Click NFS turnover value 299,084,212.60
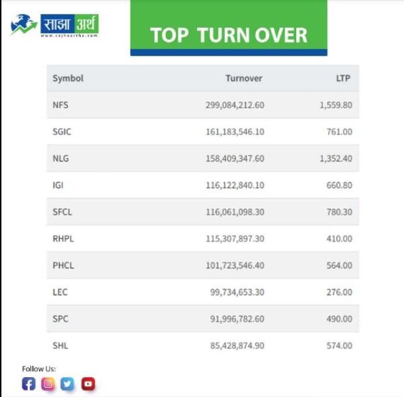The image size is (404, 397). click(x=235, y=105)
